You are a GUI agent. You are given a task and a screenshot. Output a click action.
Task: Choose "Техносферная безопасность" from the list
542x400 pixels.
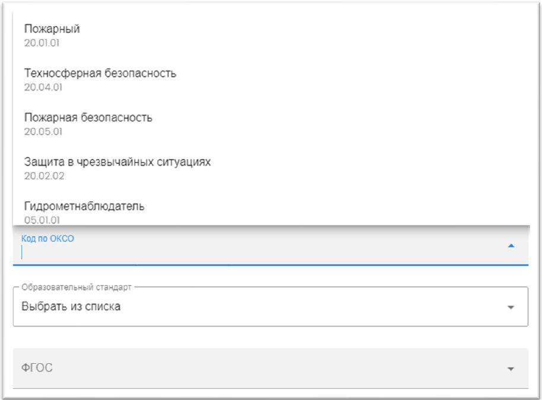point(100,74)
